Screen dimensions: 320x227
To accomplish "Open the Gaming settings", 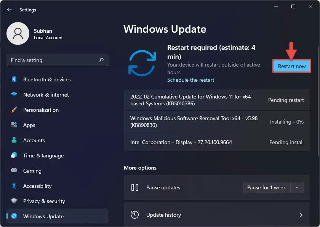I will point(58,171).
